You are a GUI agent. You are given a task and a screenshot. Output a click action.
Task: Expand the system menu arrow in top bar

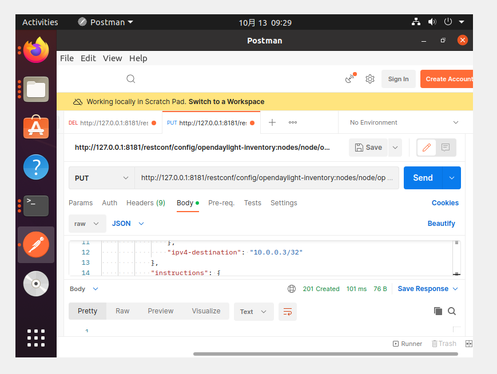(462, 22)
